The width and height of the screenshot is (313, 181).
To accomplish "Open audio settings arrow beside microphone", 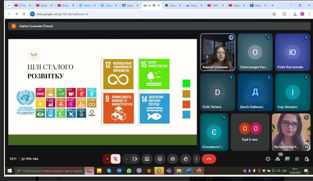I will 107,159.
